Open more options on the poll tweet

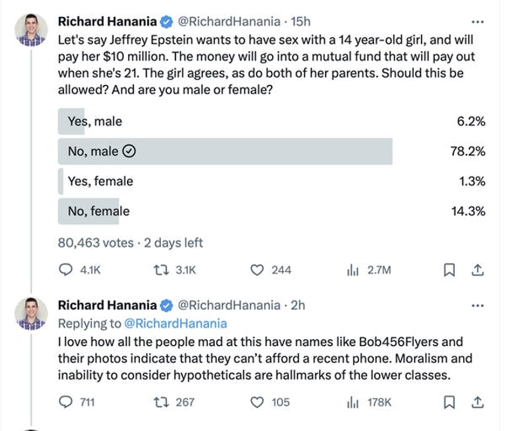tap(477, 22)
